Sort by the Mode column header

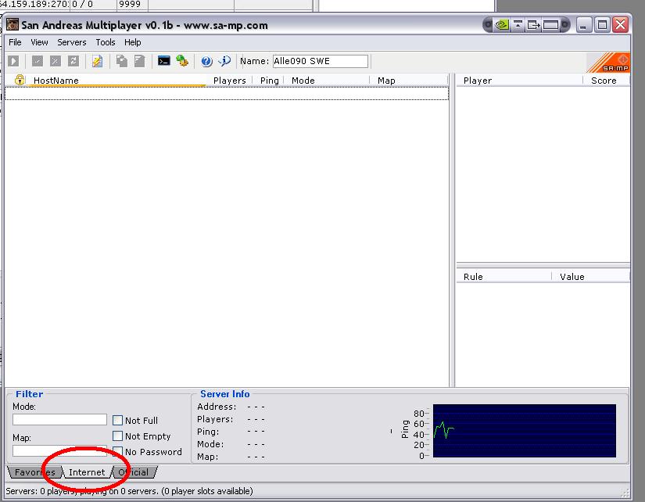[x=327, y=81]
